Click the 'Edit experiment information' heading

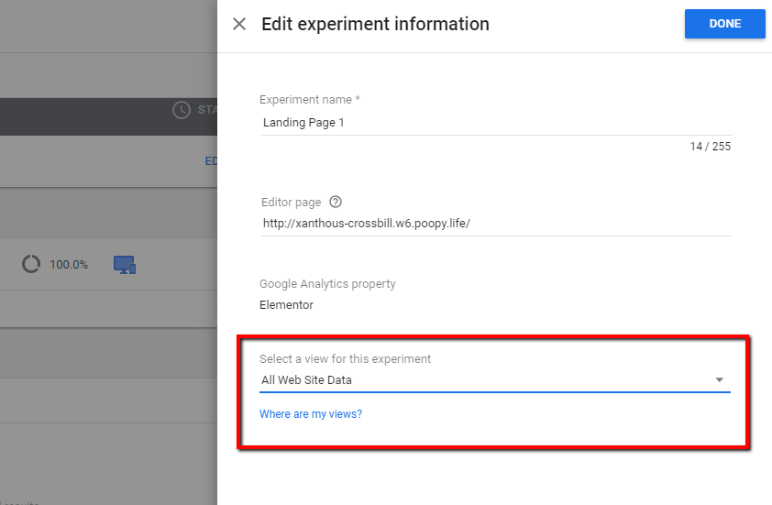click(375, 25)
